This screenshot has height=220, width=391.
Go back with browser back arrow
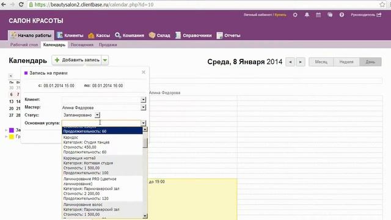click(x=4, y=4)
